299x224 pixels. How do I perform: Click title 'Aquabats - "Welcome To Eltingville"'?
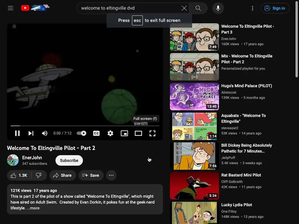(x=244, y=118)
